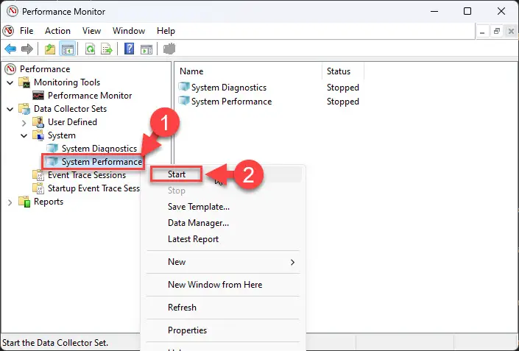This screenshot has height=351, width=519.
Task: Minimize the Performance Monitor main window
Action: pyautogui.click(x=434, y=11)
